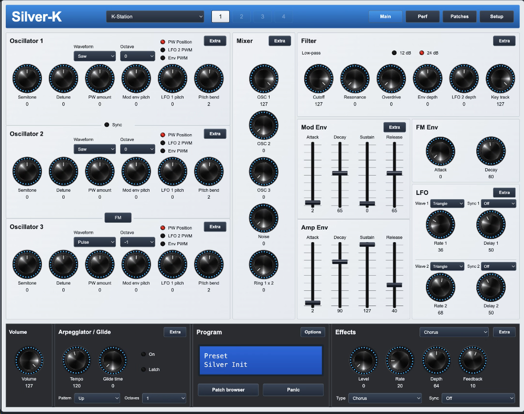Click the Filter Cutoff knob

pos(318,79)
